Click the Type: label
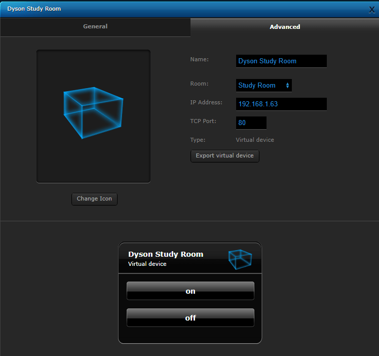The width and height of the screenshot is (379, 356). click(198, 140)
